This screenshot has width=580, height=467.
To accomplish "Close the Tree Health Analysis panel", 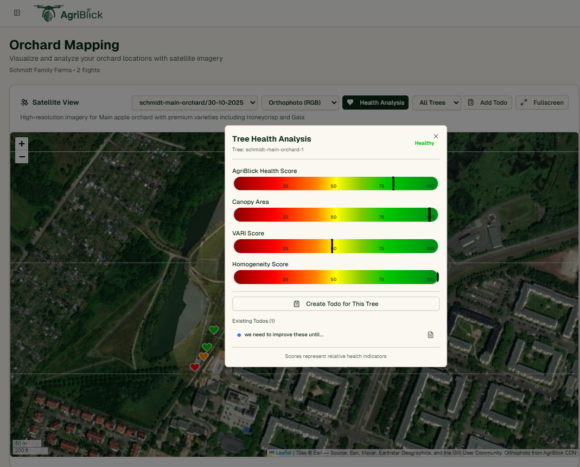I will click(436, 136).
